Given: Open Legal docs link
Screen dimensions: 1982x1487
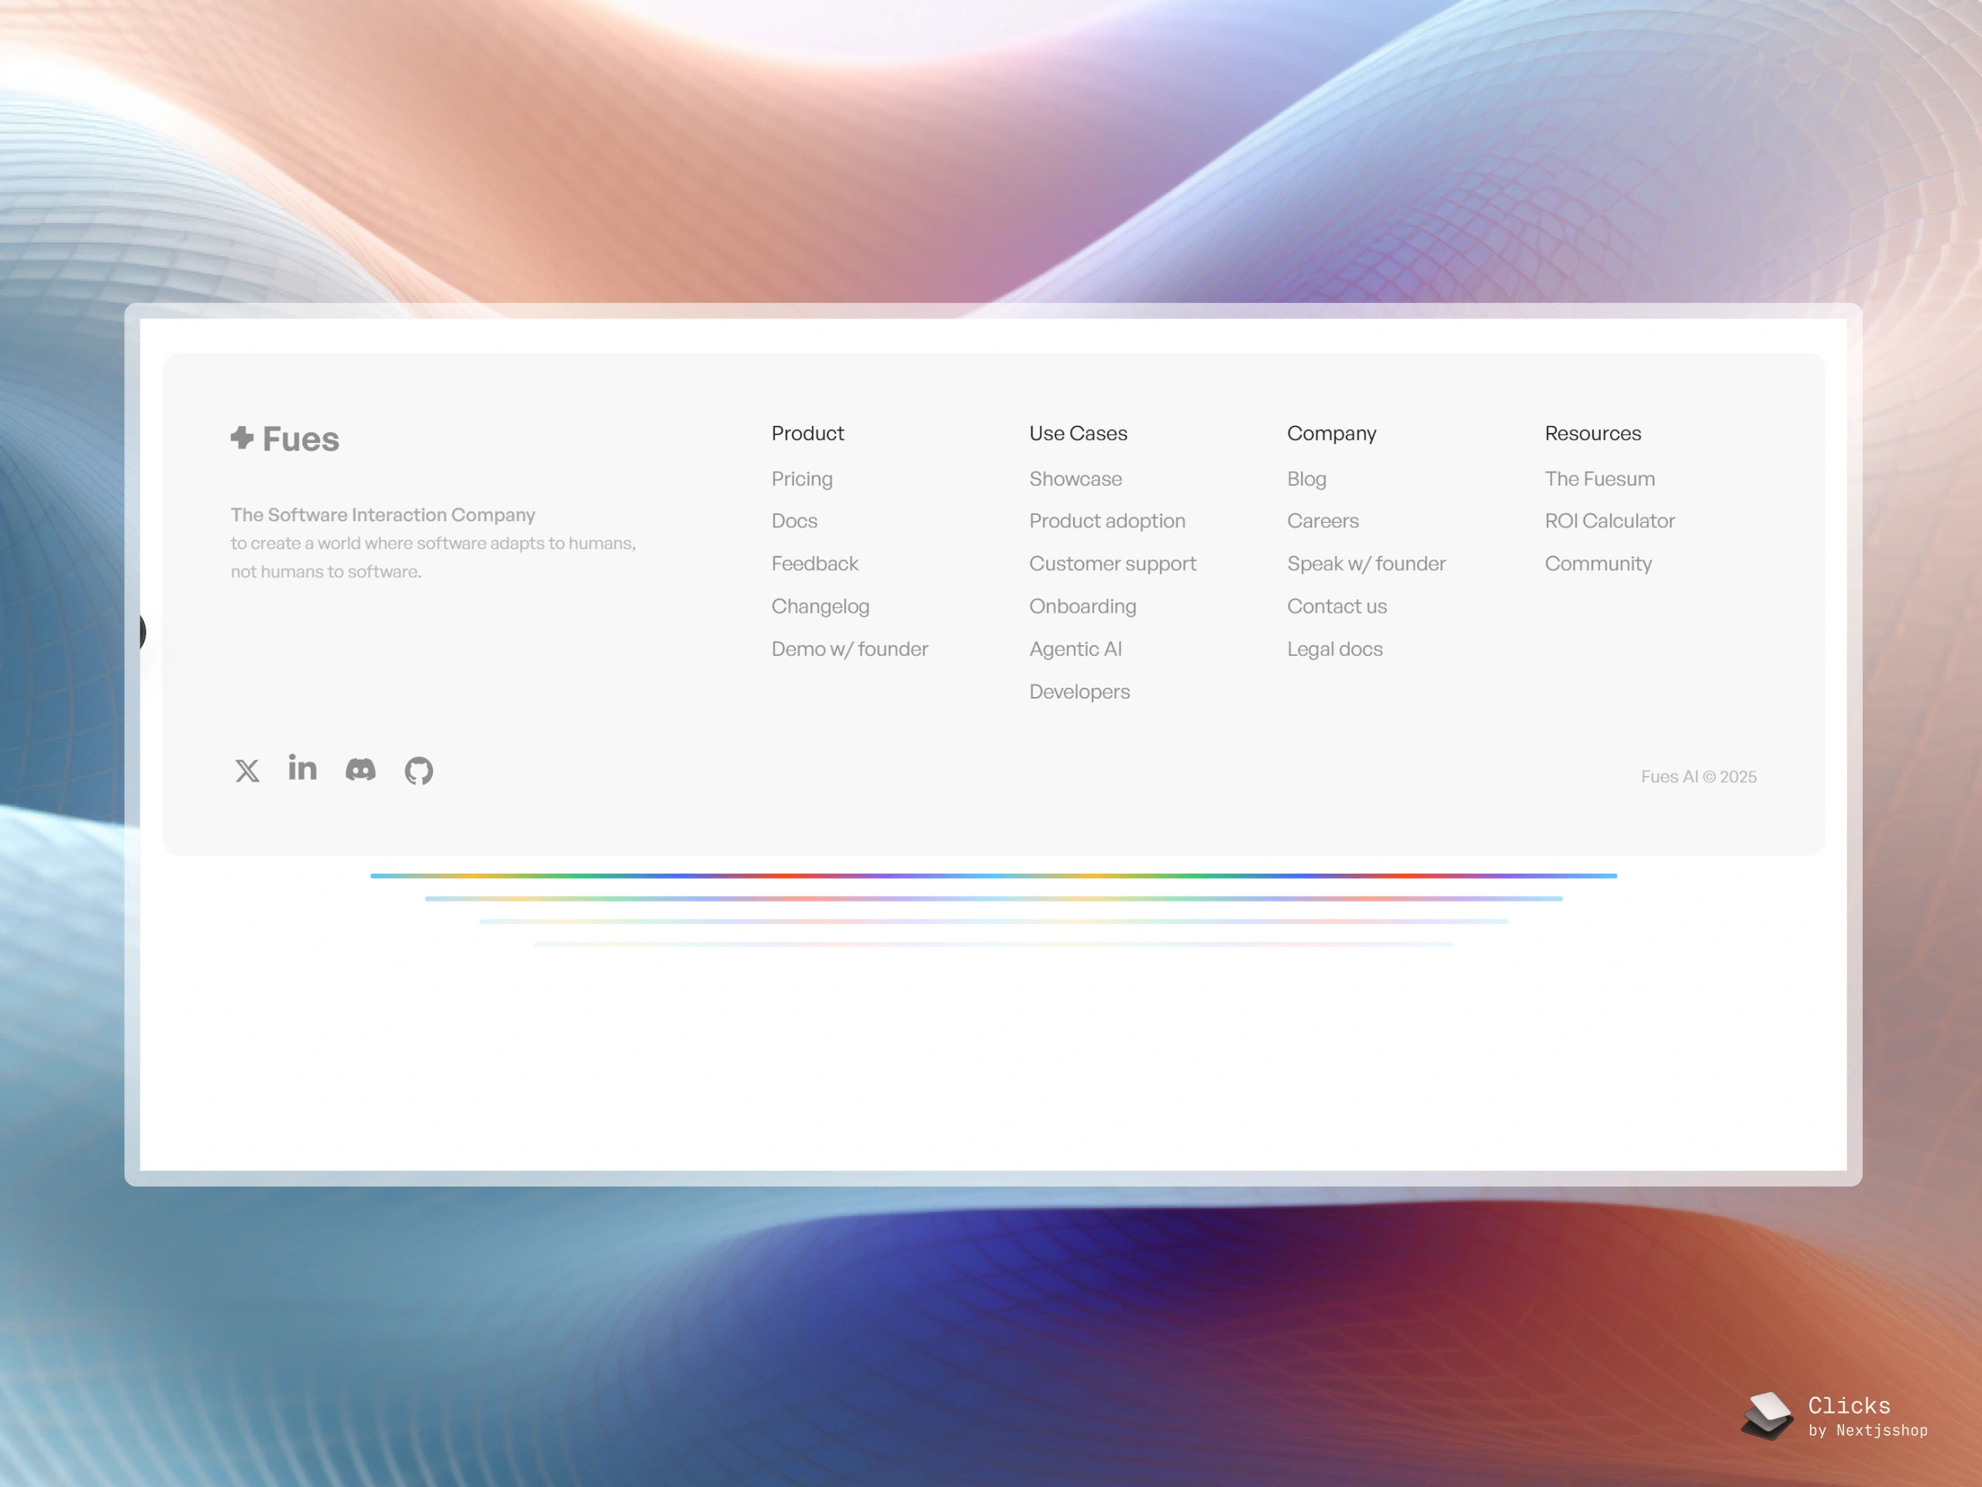Looking at the screenshot, I should (1334, 648).
